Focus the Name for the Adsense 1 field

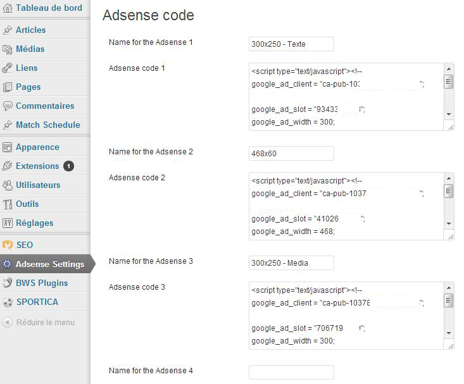click(x=291, y=44)
